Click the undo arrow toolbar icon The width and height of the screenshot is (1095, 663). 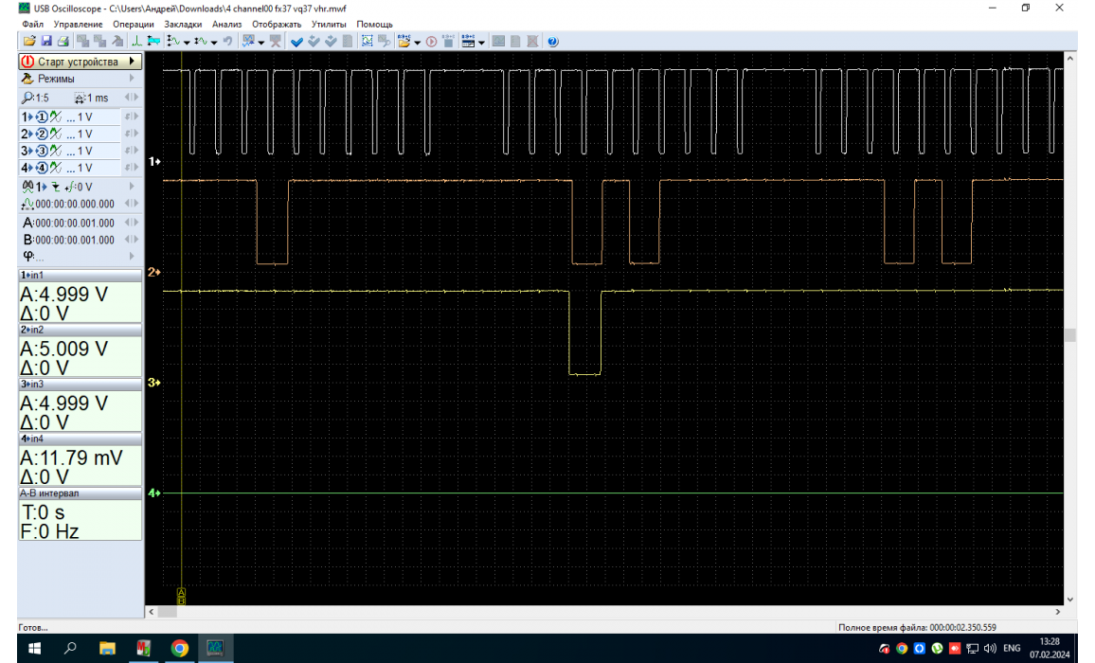pyautogui.click(x=227, y=42)
